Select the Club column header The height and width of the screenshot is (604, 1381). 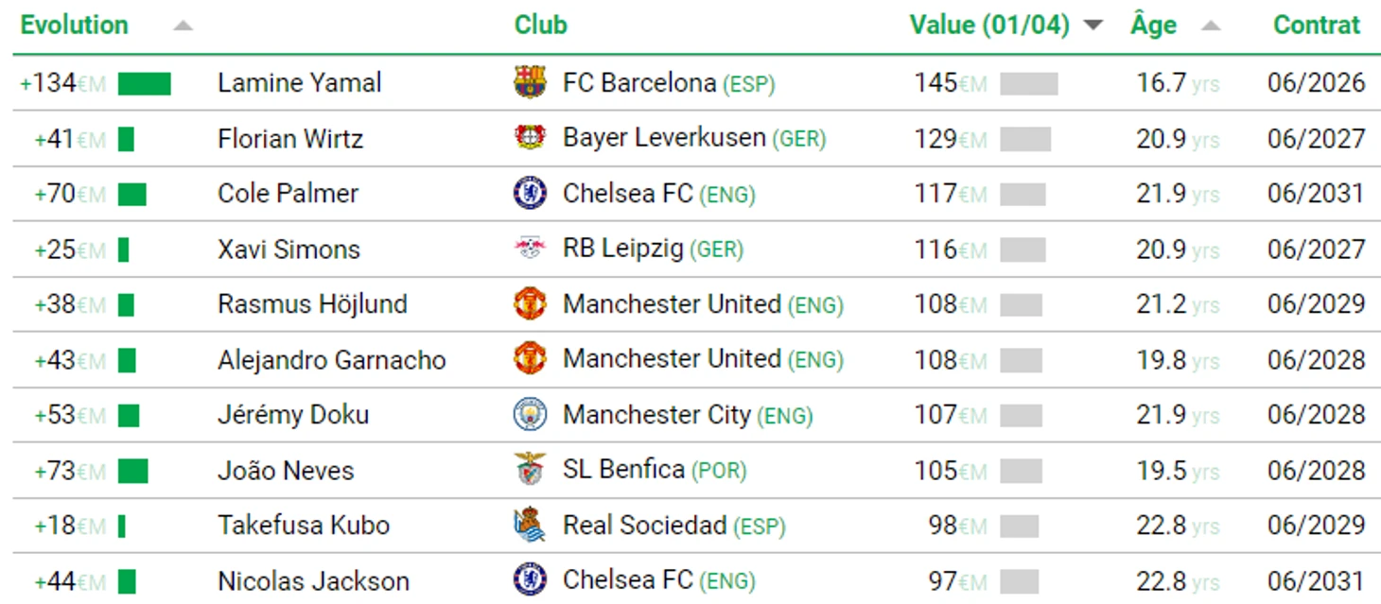(x=540, y=26)
